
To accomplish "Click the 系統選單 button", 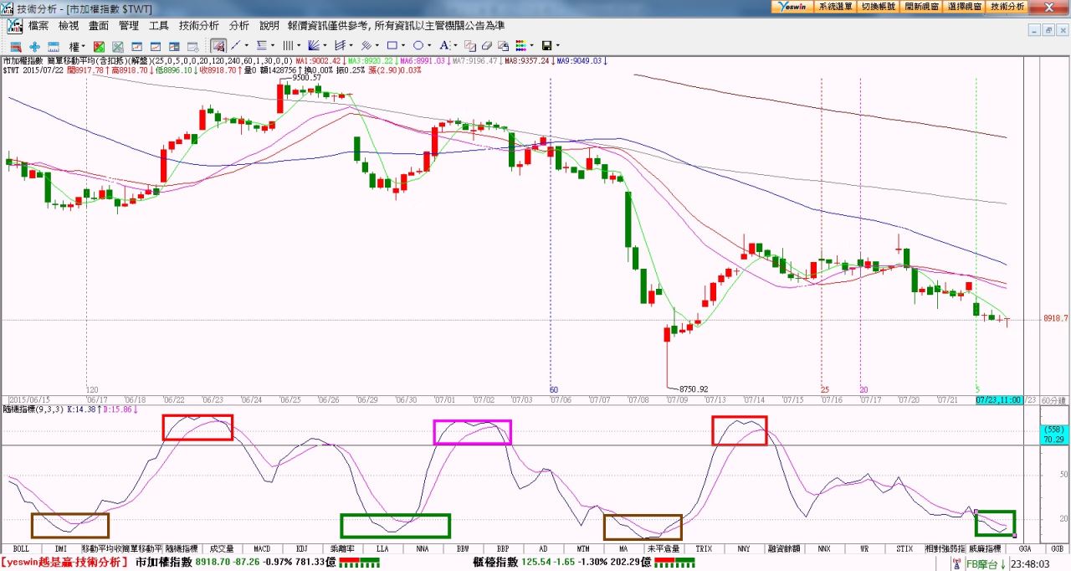I will tap(835, 6).
